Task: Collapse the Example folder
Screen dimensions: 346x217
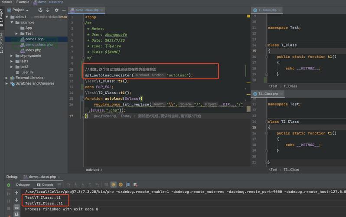Action: 12,22
